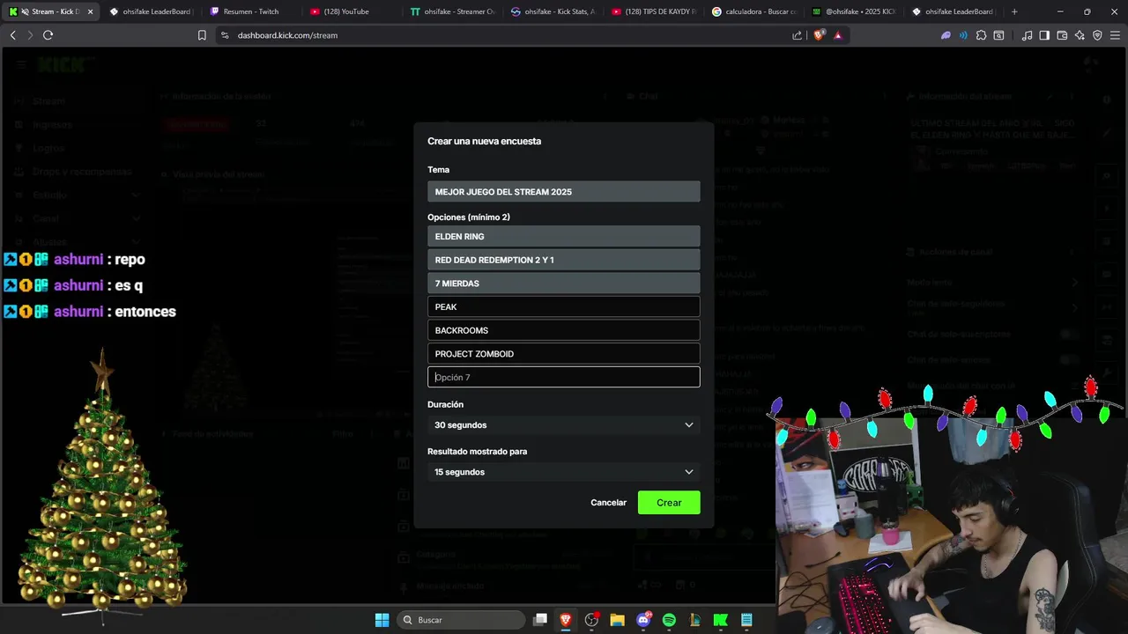This screenshot has width=1128, height=634.
Task: Open the Windows Start menu
Action: tap(382, 620)
